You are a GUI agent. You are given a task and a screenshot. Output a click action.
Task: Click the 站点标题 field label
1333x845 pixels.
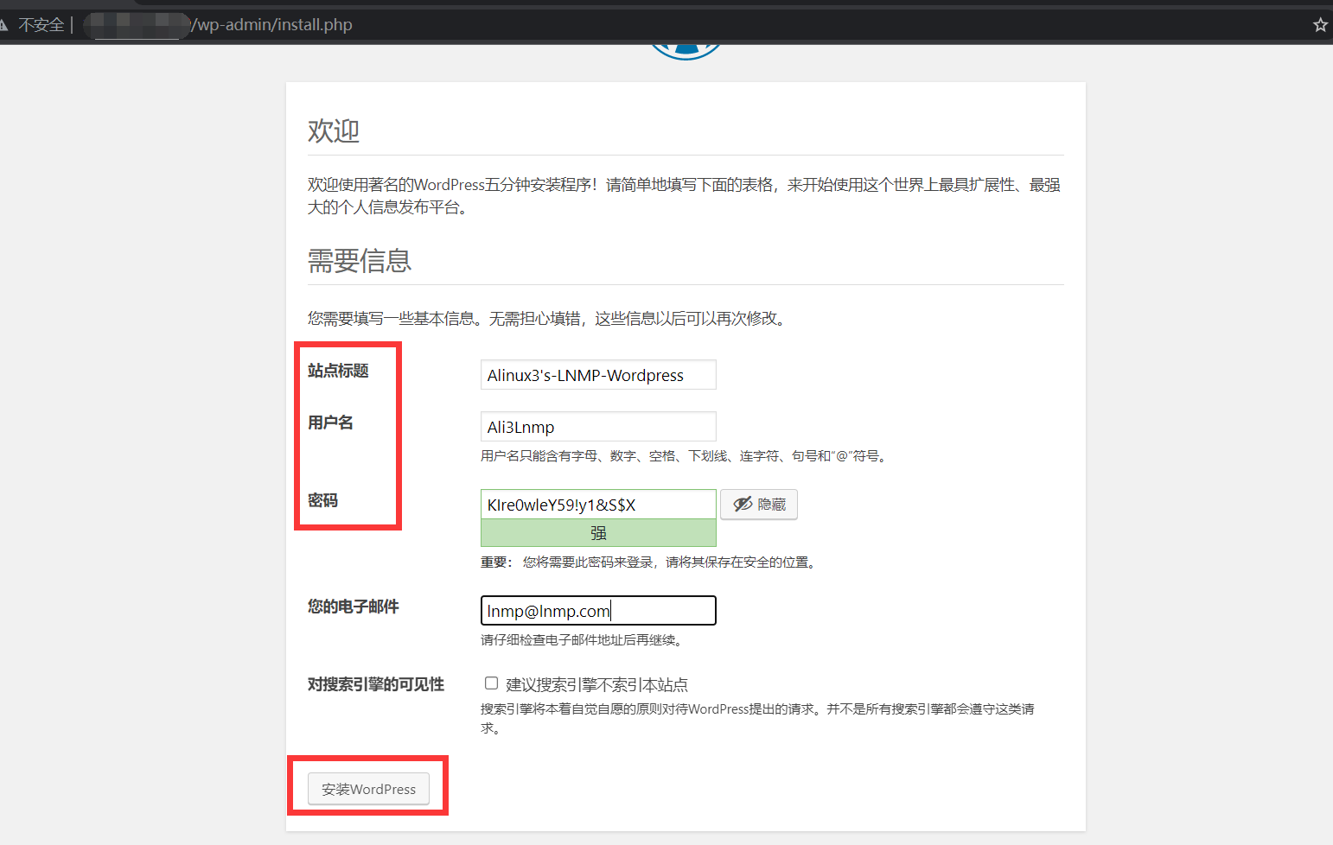[338, 371]
